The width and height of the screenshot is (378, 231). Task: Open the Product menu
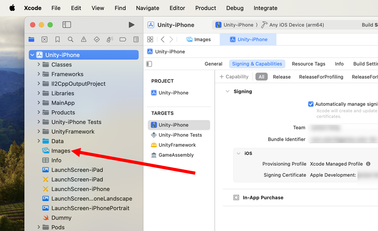206,8
